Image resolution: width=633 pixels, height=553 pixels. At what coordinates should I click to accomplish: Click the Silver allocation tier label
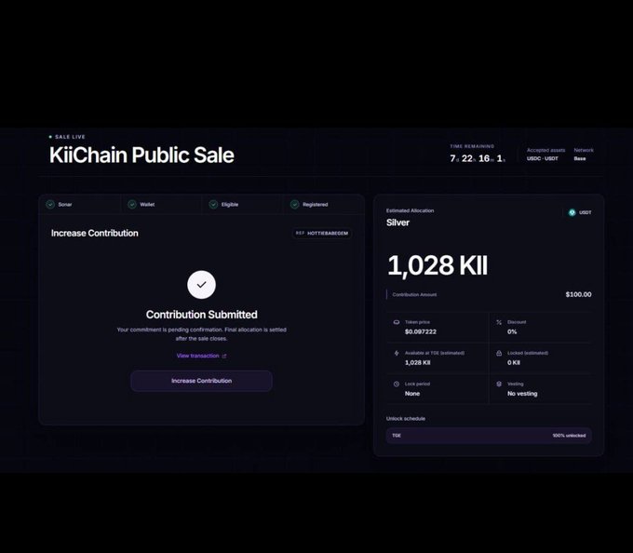(x=397, y=223)
